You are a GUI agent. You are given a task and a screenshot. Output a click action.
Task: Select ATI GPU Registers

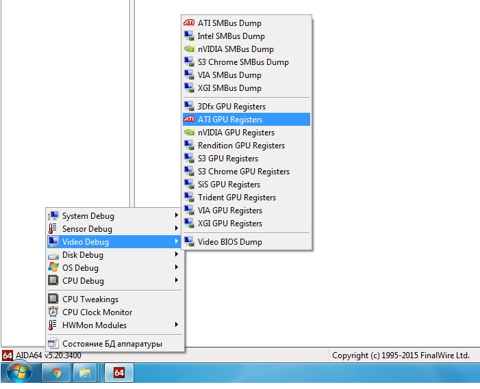[x=247, y=119]
